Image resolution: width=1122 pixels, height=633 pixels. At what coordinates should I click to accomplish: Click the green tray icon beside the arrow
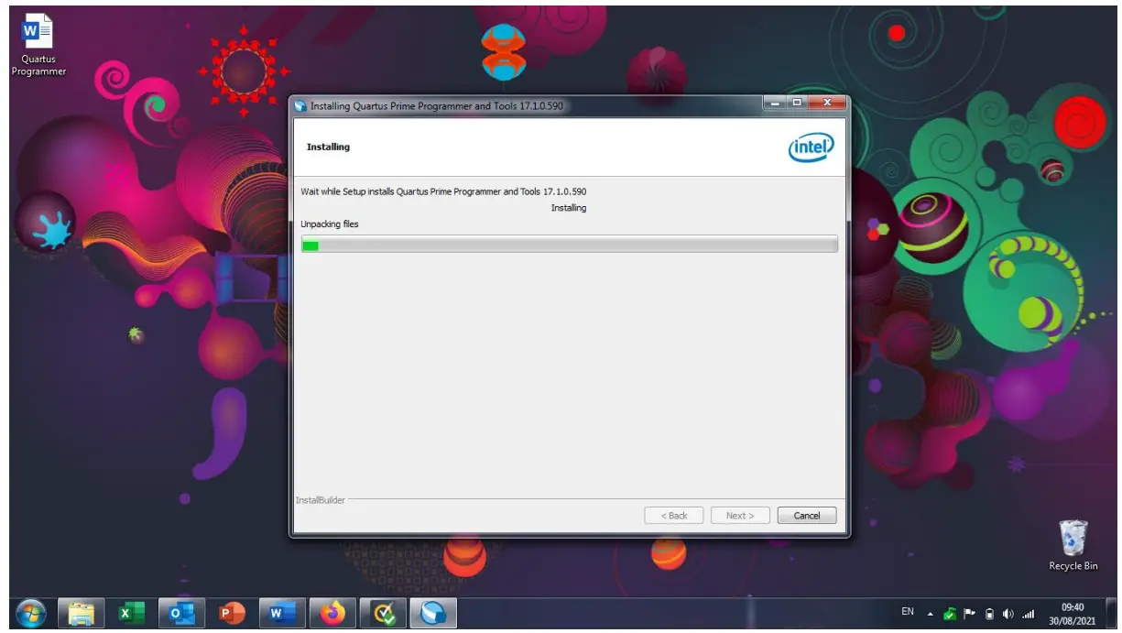pos(949,613)
